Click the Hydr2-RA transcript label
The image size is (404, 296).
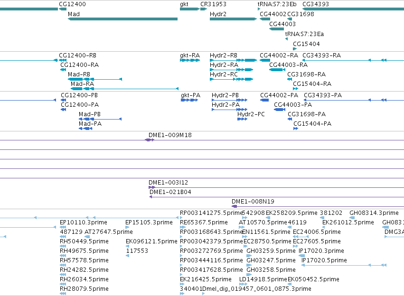click(224, 65)
